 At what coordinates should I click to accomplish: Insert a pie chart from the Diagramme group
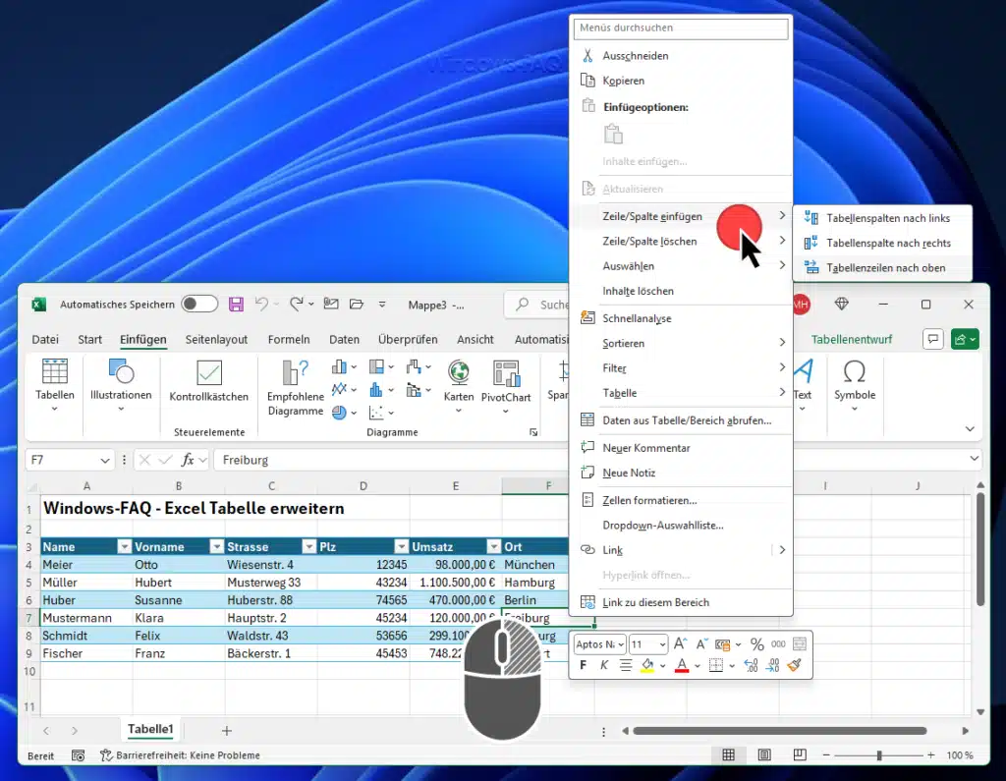tap(340, 413)
